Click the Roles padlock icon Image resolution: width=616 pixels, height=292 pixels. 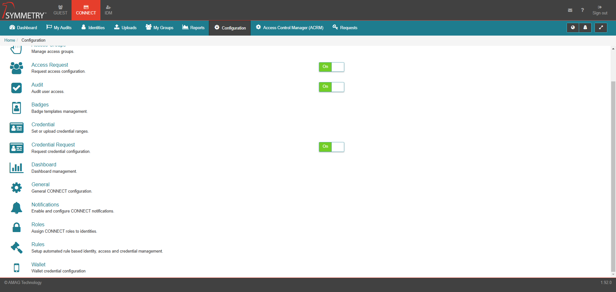(16, 228)
